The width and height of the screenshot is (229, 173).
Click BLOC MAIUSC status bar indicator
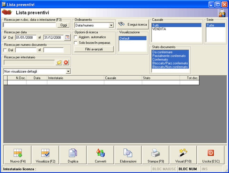click(164, 169)
